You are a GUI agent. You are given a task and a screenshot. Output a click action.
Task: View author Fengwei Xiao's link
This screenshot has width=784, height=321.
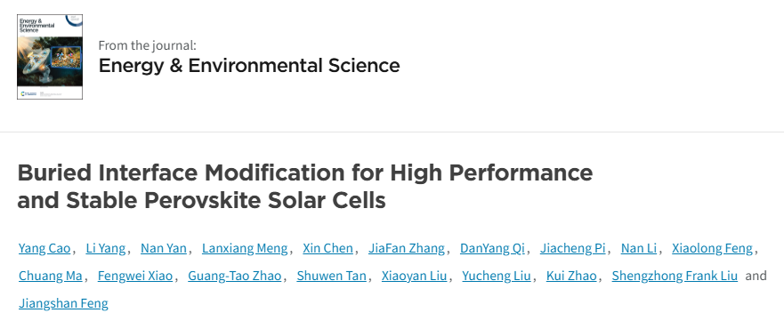coord(135,276)
